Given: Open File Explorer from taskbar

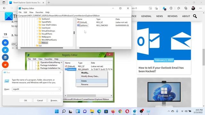Looking at the screenshot, I should click(92, 111).
